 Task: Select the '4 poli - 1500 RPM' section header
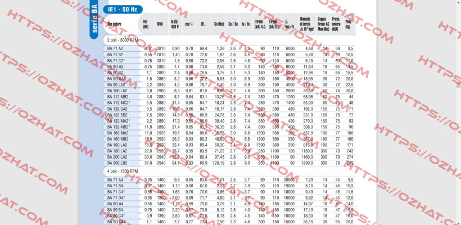(123, 171)
